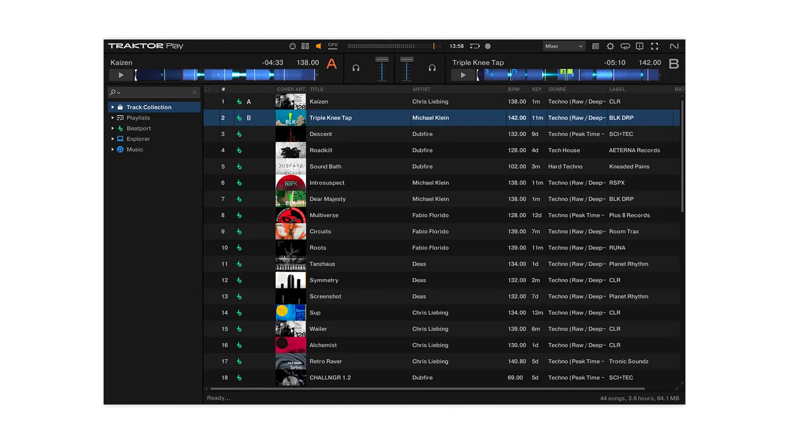Click the circle icon in list header
The width and height of the screenshot is (789, 444).
pos(207,89)
